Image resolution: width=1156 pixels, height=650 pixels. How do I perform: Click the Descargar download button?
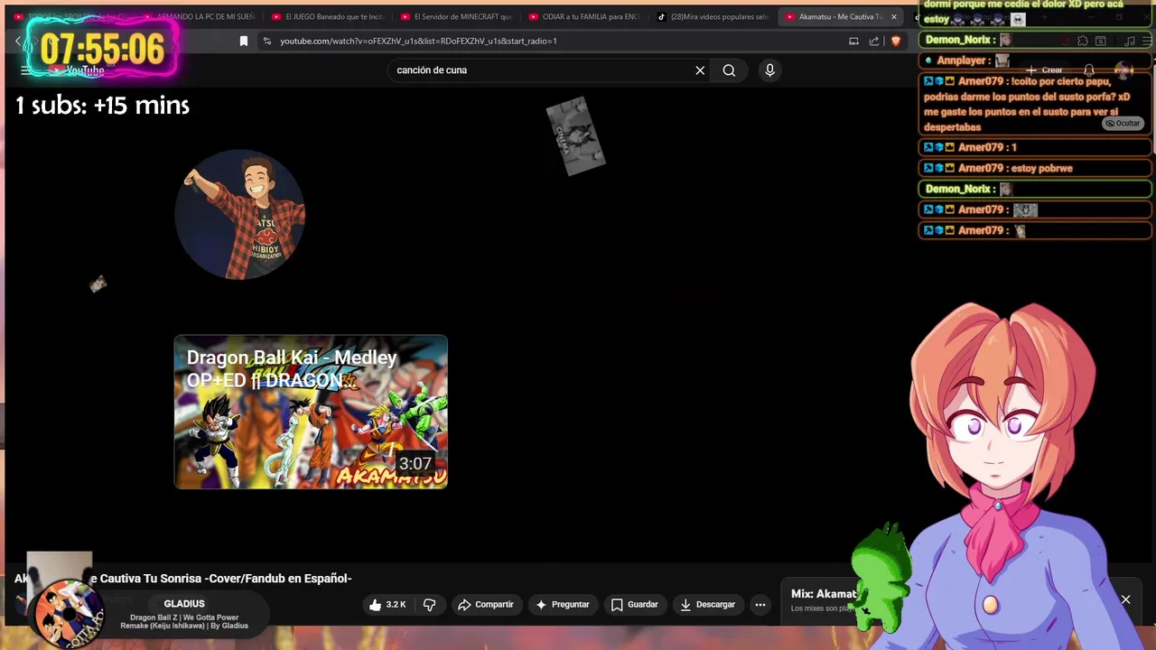(x=707, y=605)
